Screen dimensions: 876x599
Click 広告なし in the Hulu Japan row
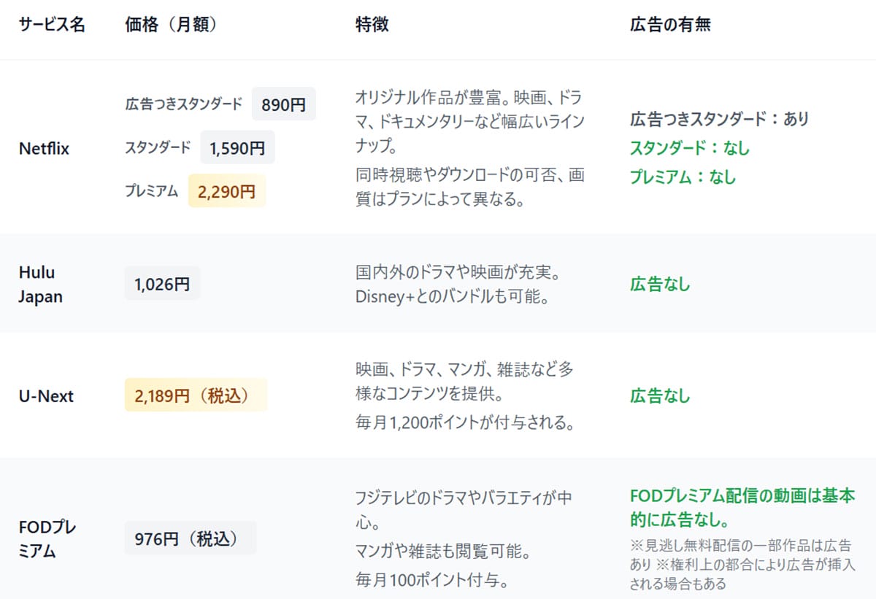[x=660, y=284]
